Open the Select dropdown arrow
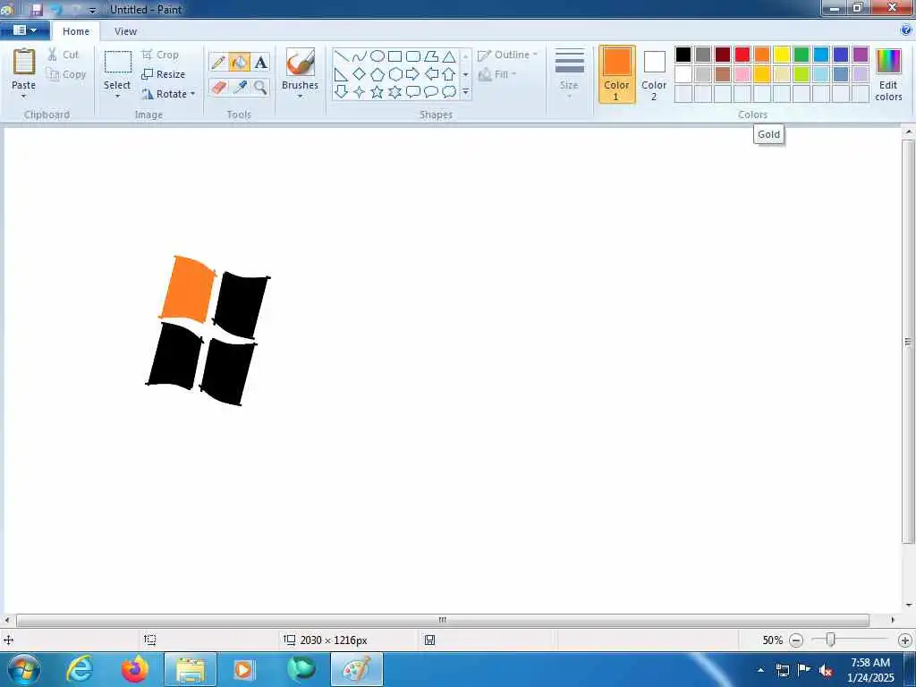The height and width of the screenshot is (687, 916). [117, 97]
